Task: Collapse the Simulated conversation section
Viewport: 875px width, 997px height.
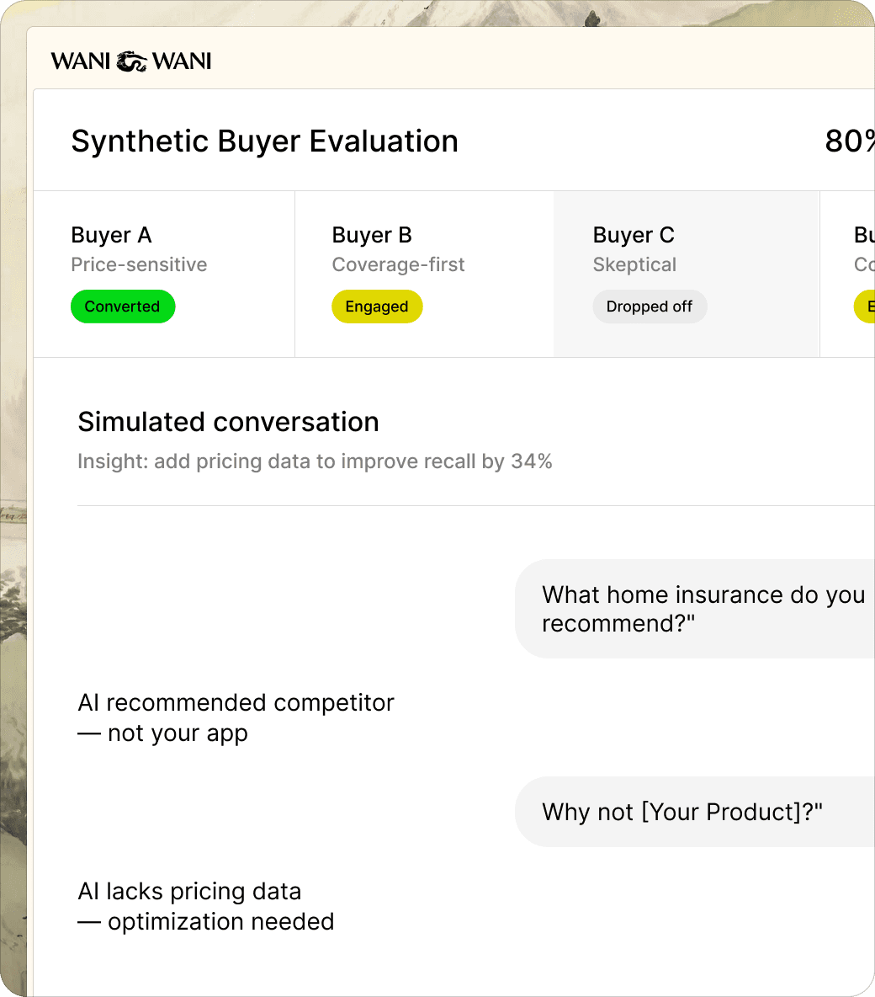Action: tap(228, 422)
